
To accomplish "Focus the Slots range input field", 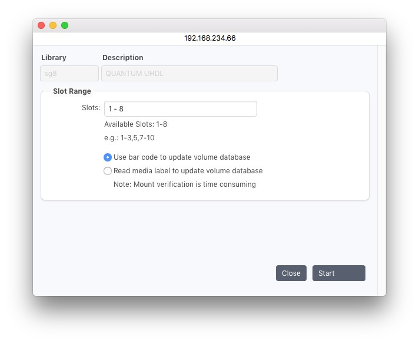I will 180,109.
